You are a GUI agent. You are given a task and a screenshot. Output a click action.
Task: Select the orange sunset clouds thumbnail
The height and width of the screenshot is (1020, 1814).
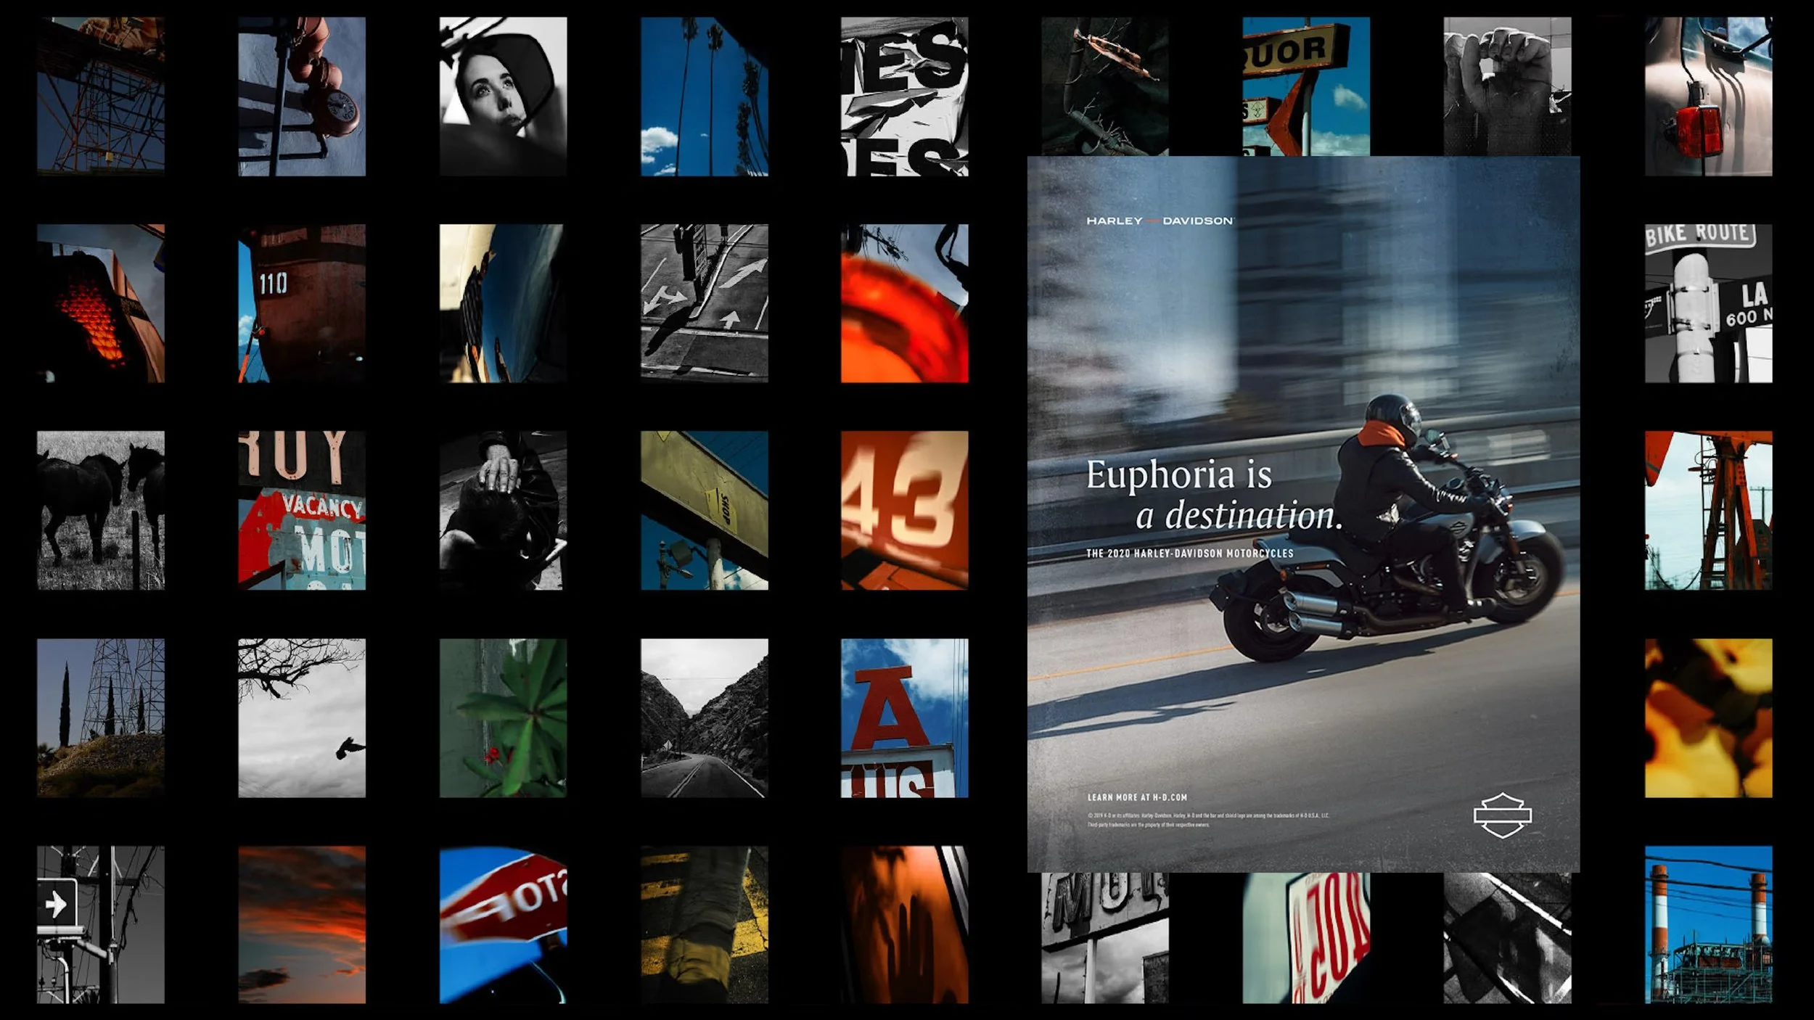click(302, 924)
